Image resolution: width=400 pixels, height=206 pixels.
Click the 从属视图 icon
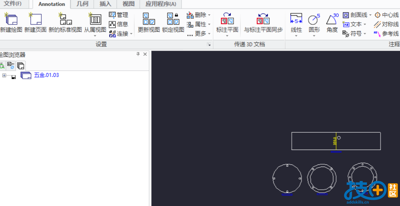click(95, 19)
